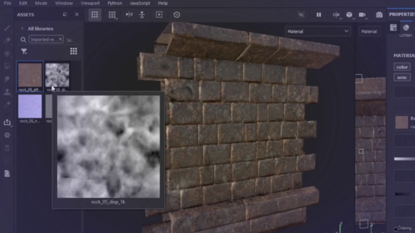Click the large rock_05_disp_1k preview image
This screenshot has height=233, width=415.
coord(108,147)
